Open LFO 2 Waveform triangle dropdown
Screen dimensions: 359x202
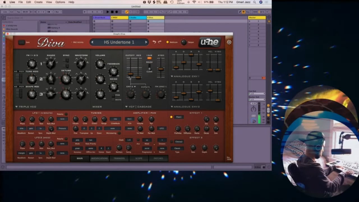coord(22,153)
